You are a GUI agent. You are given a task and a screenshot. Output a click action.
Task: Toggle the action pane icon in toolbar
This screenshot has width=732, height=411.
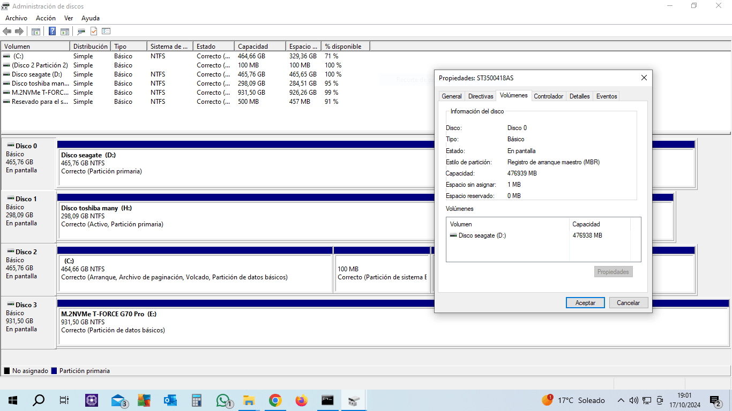click(64, 31)
